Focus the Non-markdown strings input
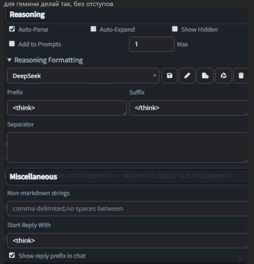Image resolution: width=254 pixels, height=264 pixels. 127,209
